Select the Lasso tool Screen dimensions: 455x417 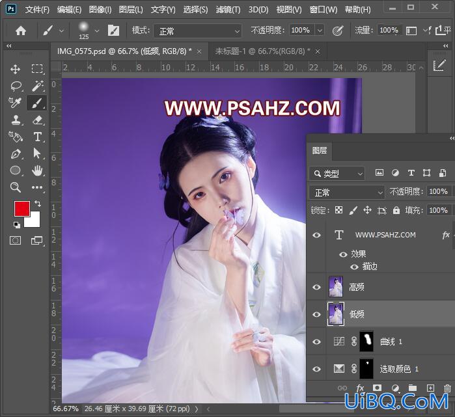coord(16,86)
